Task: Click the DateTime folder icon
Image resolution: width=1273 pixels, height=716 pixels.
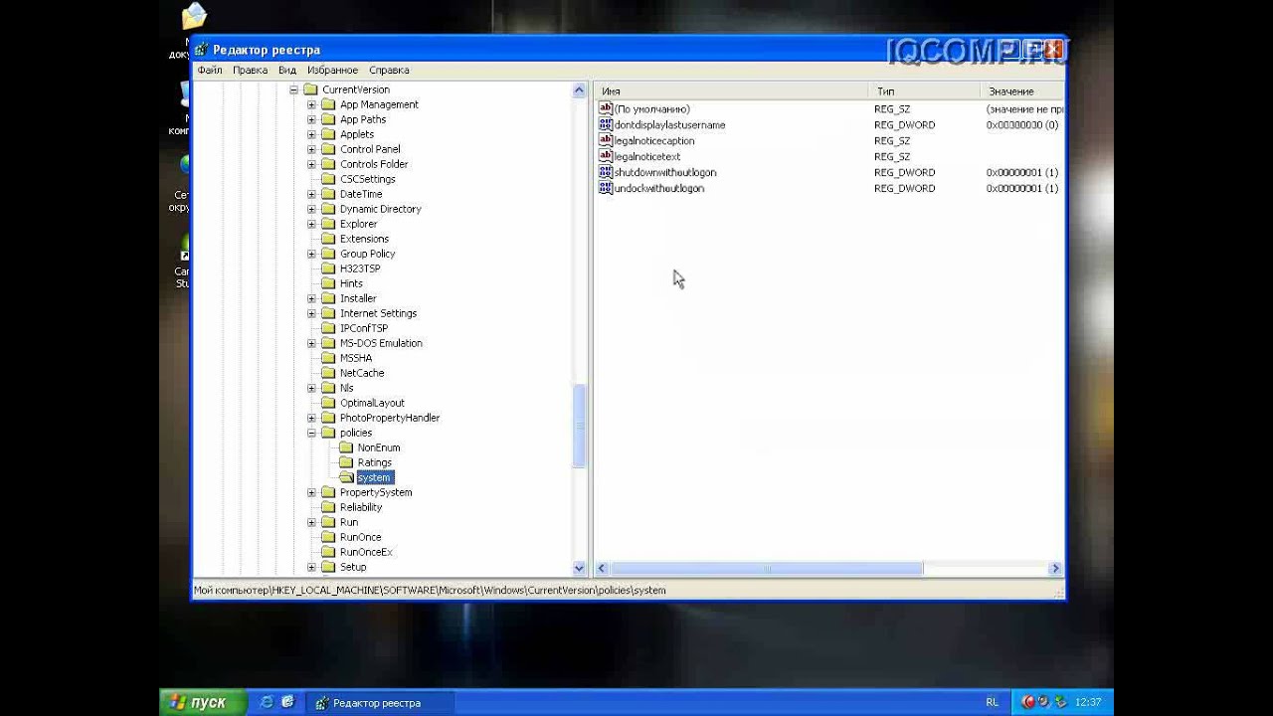Action: tap(328, 194)
